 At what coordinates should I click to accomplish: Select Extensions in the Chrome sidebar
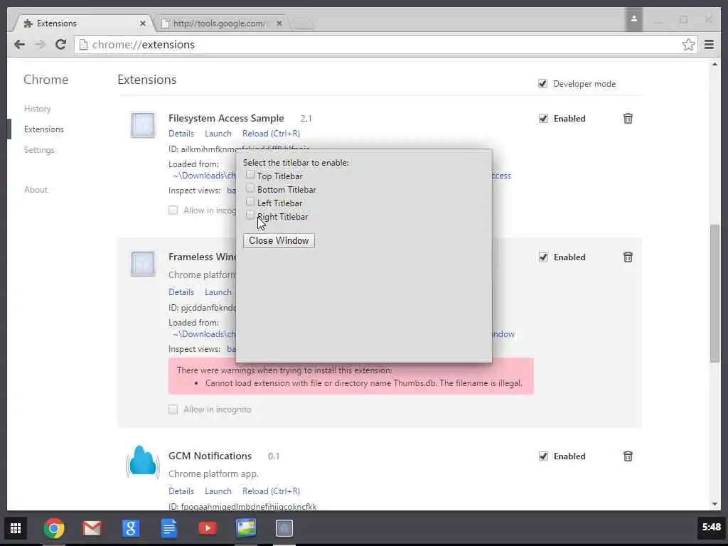tap(44, 129)
